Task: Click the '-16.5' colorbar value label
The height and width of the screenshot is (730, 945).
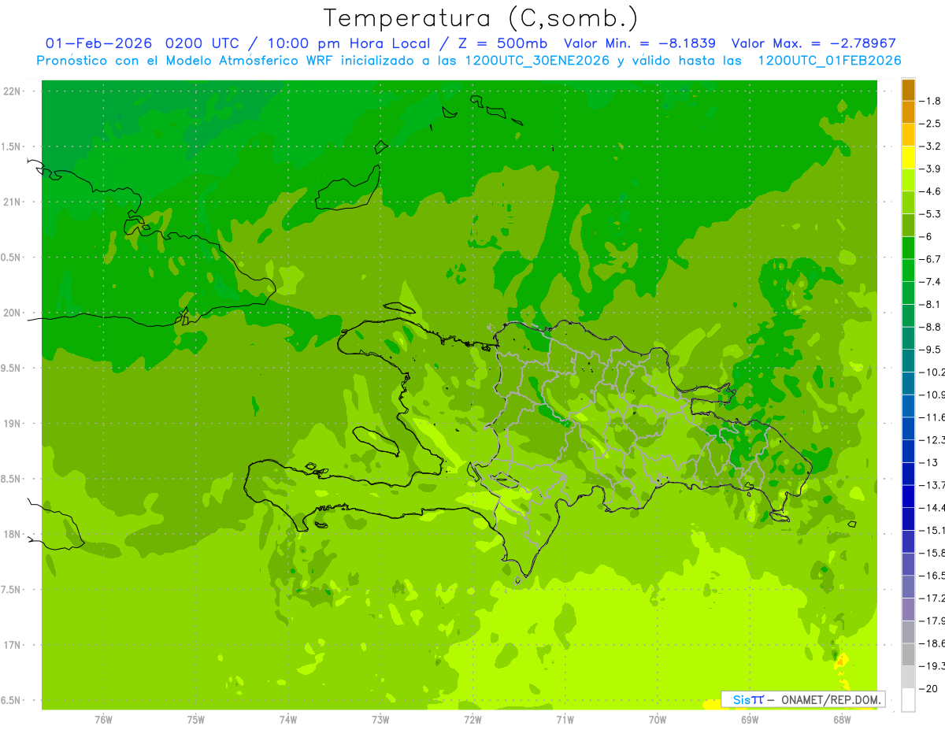Action: tap(933, 576)
